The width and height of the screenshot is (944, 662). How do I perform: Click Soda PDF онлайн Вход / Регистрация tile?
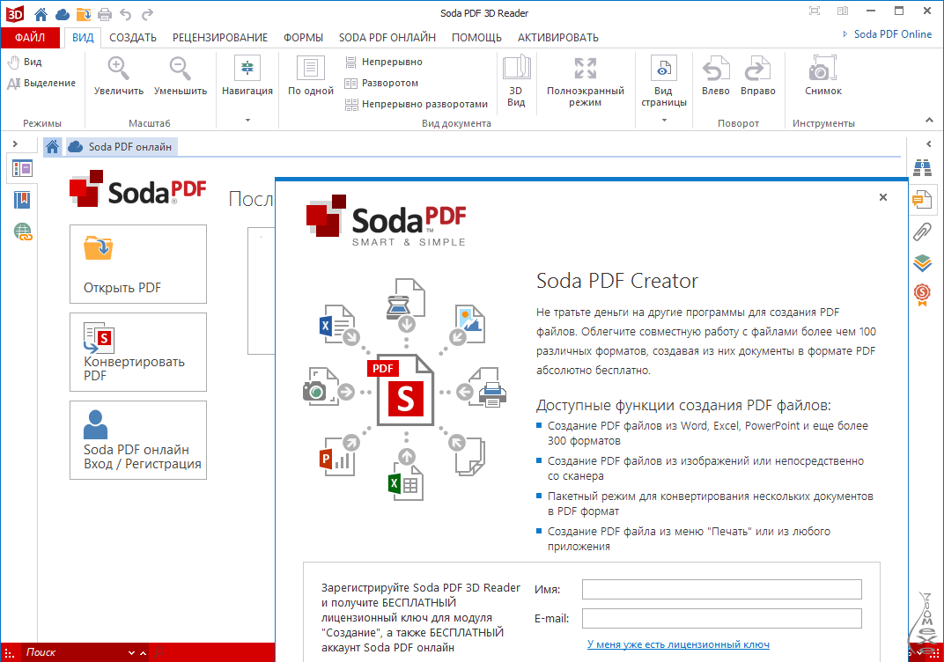tap(138, 440)
